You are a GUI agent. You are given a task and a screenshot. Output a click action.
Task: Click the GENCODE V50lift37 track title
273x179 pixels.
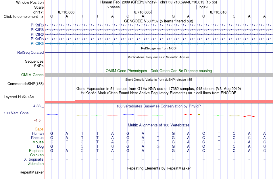159,21
